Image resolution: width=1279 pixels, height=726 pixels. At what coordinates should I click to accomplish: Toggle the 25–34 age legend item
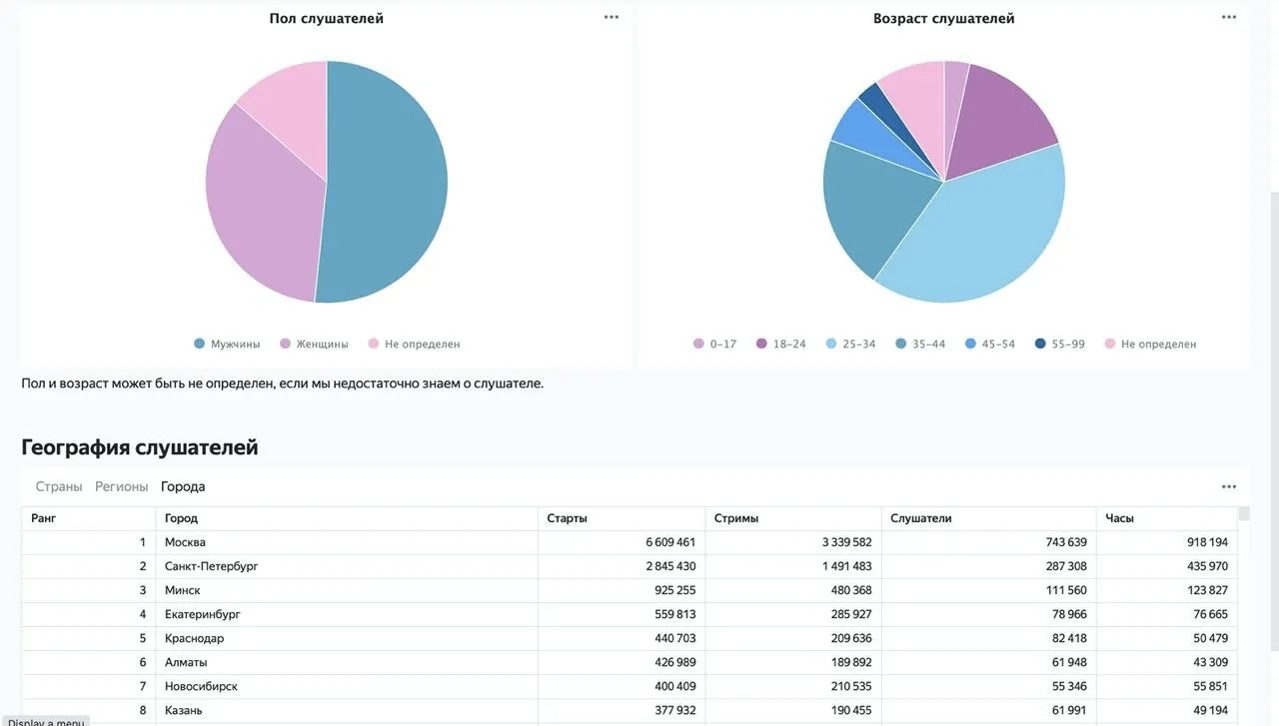pos(850,344)
